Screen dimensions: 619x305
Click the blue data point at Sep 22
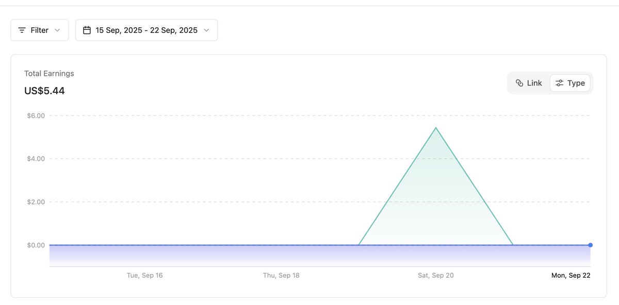tap(590, 245)
